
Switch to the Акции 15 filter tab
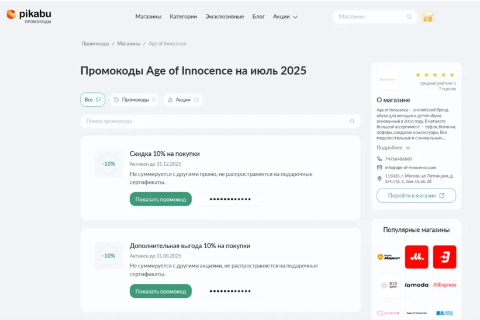pyautogui.click(x=184, y=100)
